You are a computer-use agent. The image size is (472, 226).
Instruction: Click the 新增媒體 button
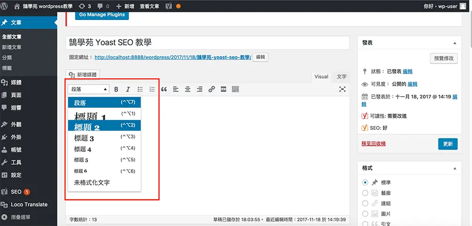(x=83, y=75)
